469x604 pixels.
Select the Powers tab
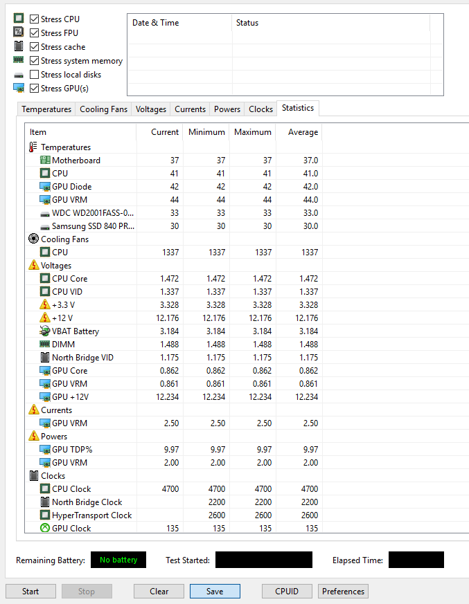click(x=227, y=109)
